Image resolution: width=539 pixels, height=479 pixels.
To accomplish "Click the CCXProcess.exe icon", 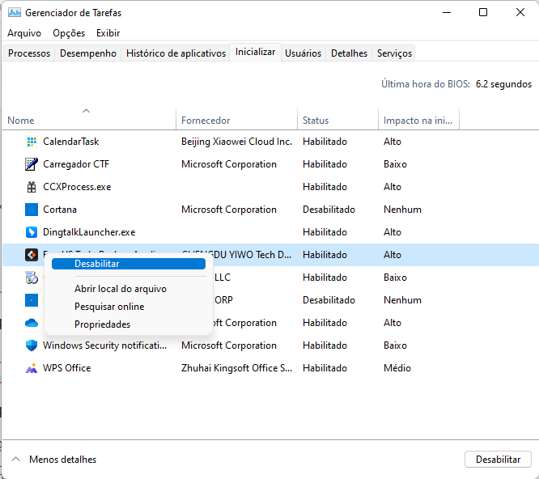I will (32, 187).
